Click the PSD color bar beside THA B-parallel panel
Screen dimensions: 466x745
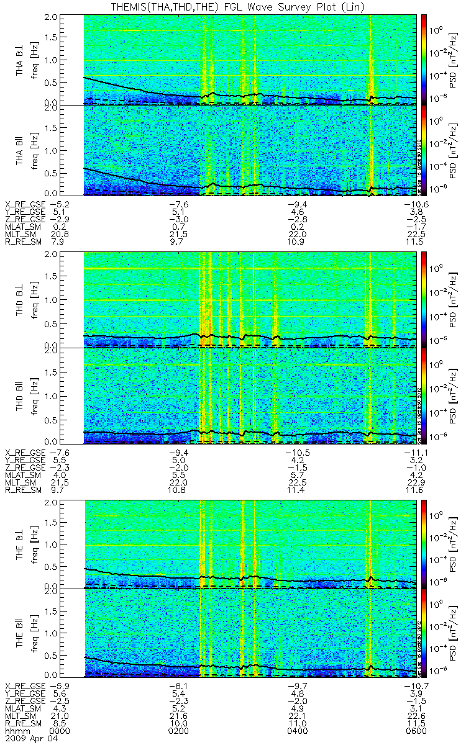pos(424,151)
